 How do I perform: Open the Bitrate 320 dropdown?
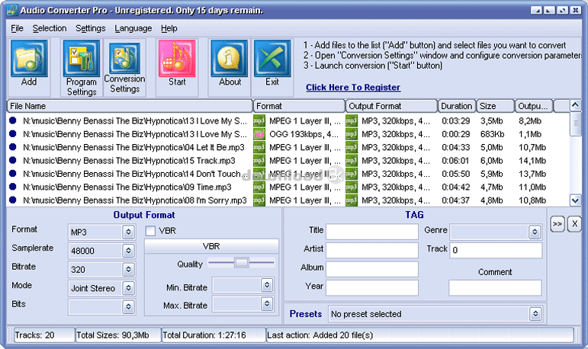click(129, 269)
